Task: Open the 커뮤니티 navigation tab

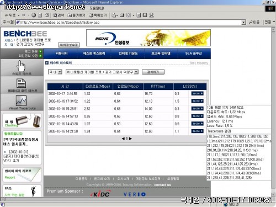Action: pyautogui.click(x=62, y=54)
